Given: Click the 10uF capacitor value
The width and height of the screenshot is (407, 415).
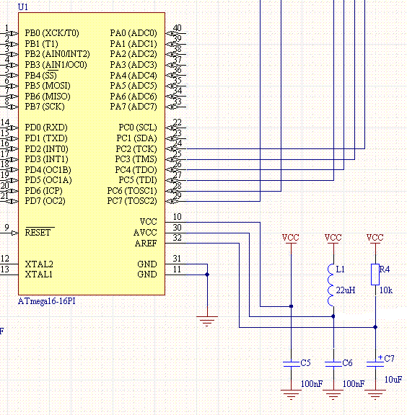Looking at the screenshot, I should pos(393,380).
